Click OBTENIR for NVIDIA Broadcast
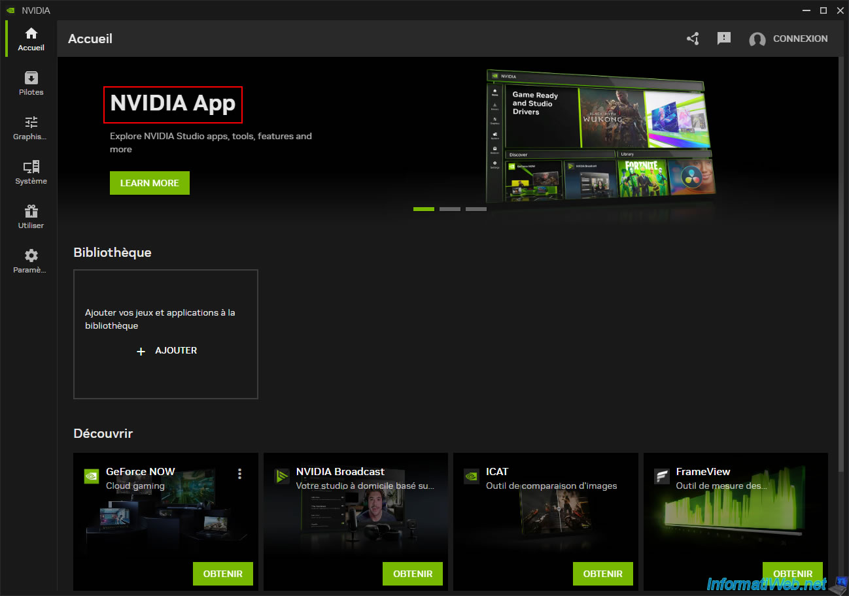 pos(413,574)
